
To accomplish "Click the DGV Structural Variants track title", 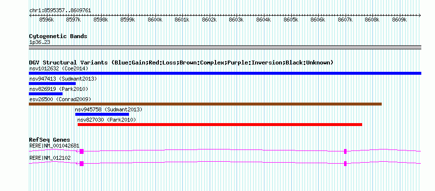I will point(181,63).
